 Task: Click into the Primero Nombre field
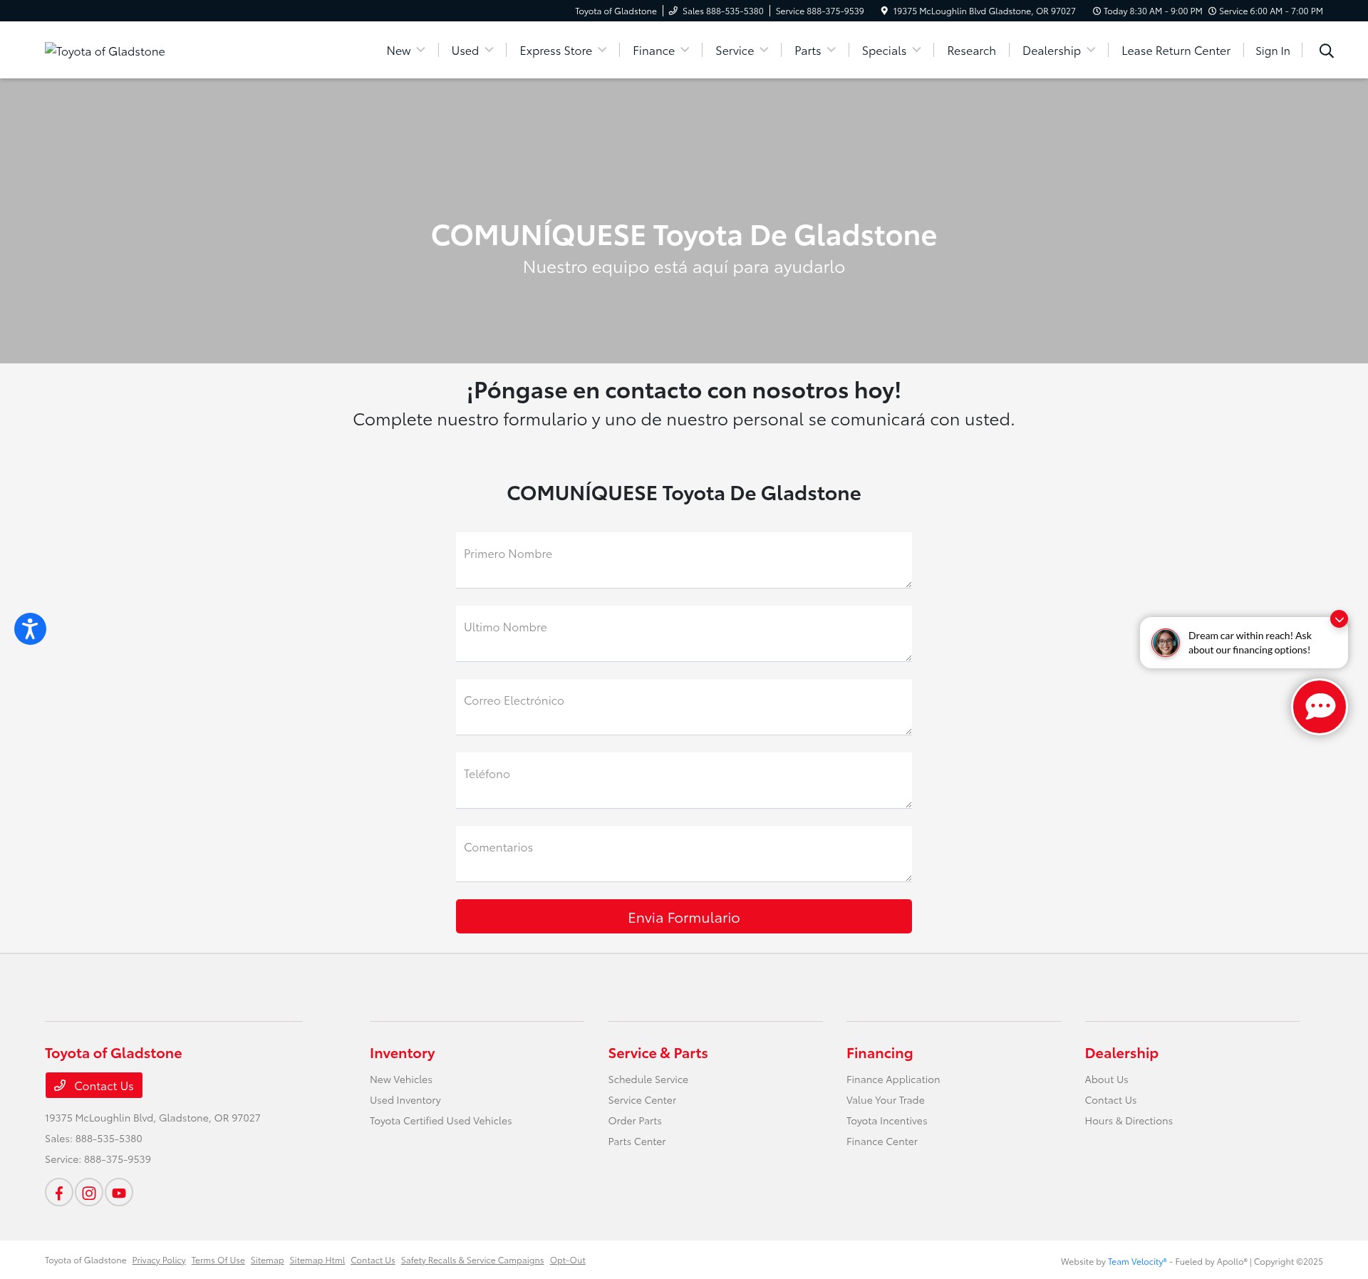(x=684, y=560)
